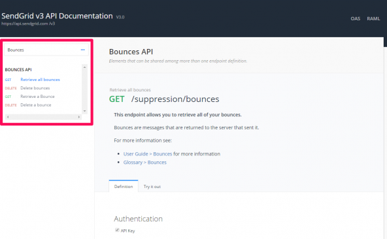Click the sidebar scroll left arrow
The image size is (387, 239).
[x=8, y=117]
